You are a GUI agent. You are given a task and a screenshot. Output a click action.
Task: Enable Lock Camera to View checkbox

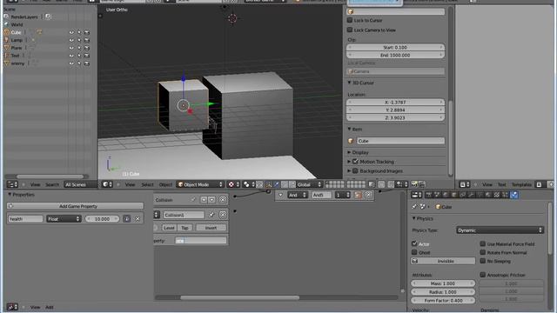pos(350,30)
